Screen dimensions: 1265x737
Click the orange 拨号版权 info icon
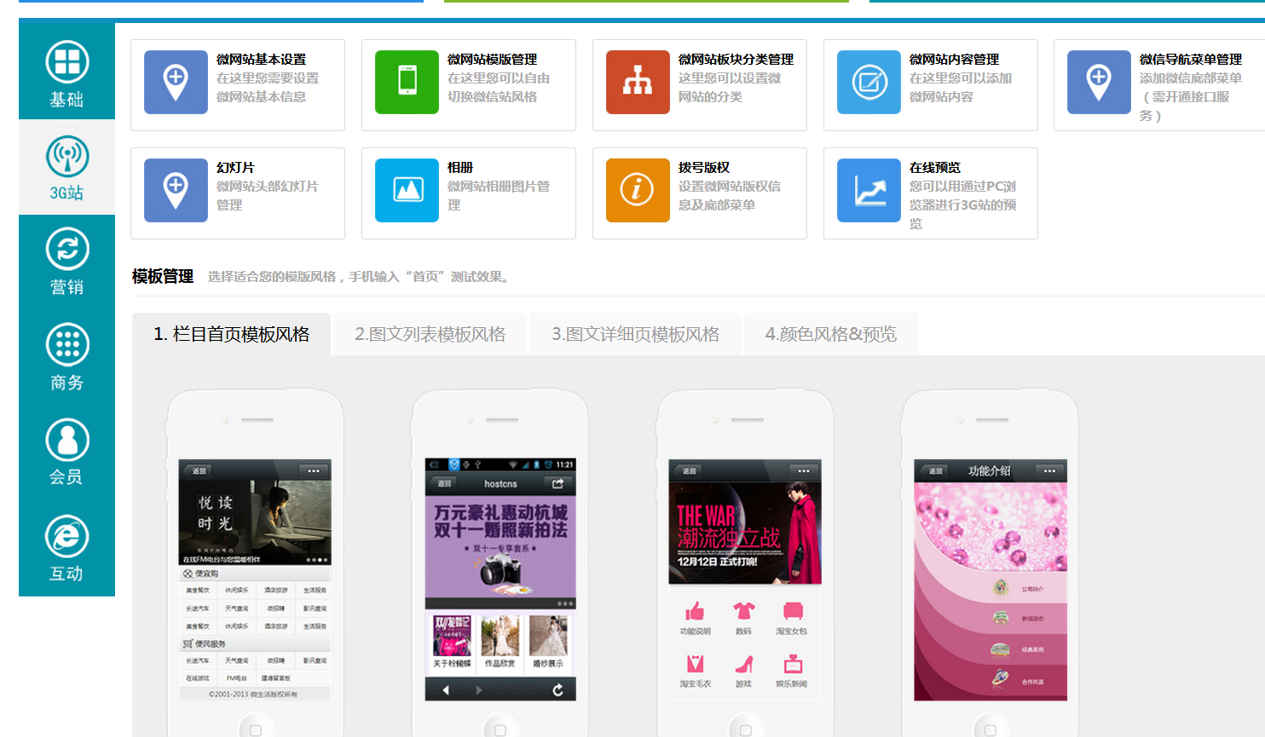click(638, 190)
